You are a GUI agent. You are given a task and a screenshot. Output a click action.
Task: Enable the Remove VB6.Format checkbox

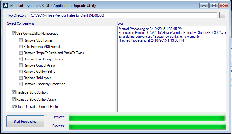pyautogui.click(x=21, y=40)
